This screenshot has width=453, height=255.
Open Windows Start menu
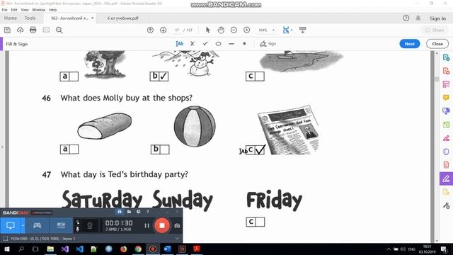[7, 249]
